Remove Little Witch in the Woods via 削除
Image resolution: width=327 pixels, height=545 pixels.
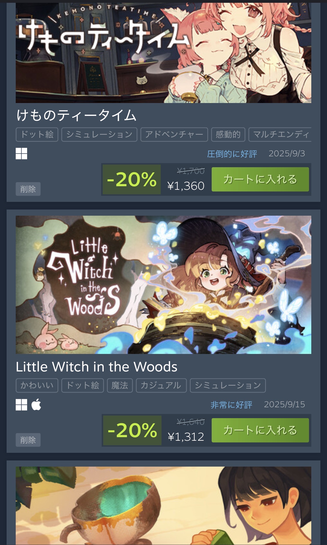point(28,440)
